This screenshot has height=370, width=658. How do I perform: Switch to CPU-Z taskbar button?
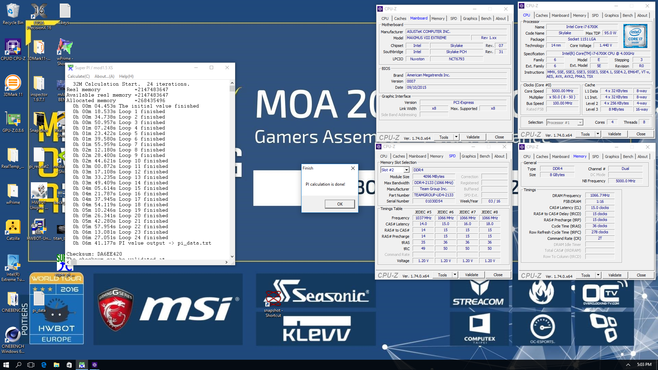point(95,365)
